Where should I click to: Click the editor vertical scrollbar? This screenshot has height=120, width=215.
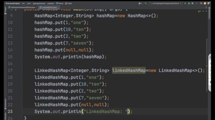click(x=207, y=65)
